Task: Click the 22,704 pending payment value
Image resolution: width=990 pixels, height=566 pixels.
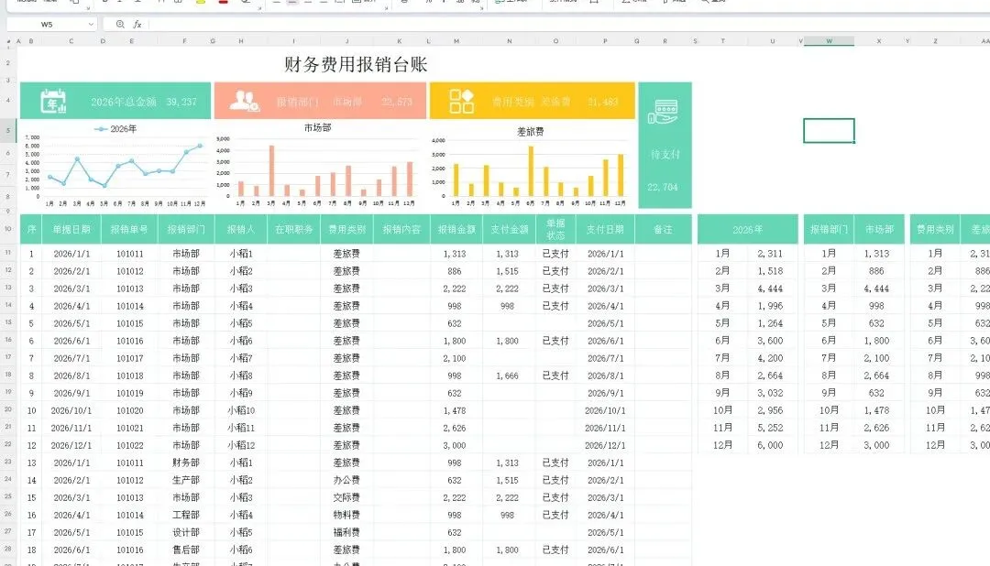Action: [x=663, y=188]
